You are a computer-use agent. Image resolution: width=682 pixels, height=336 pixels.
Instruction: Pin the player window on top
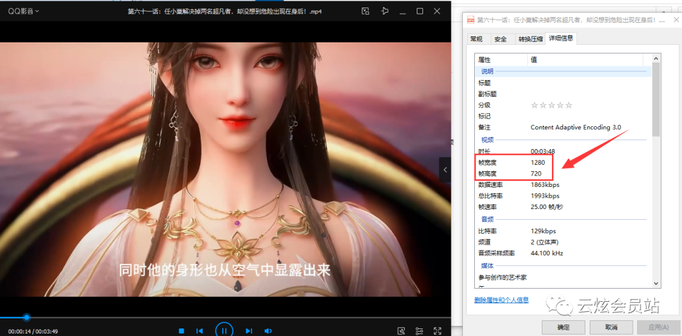384,11
